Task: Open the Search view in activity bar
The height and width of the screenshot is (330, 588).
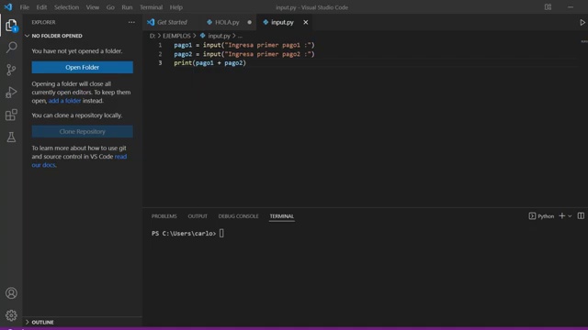Action: click(11, 47)
